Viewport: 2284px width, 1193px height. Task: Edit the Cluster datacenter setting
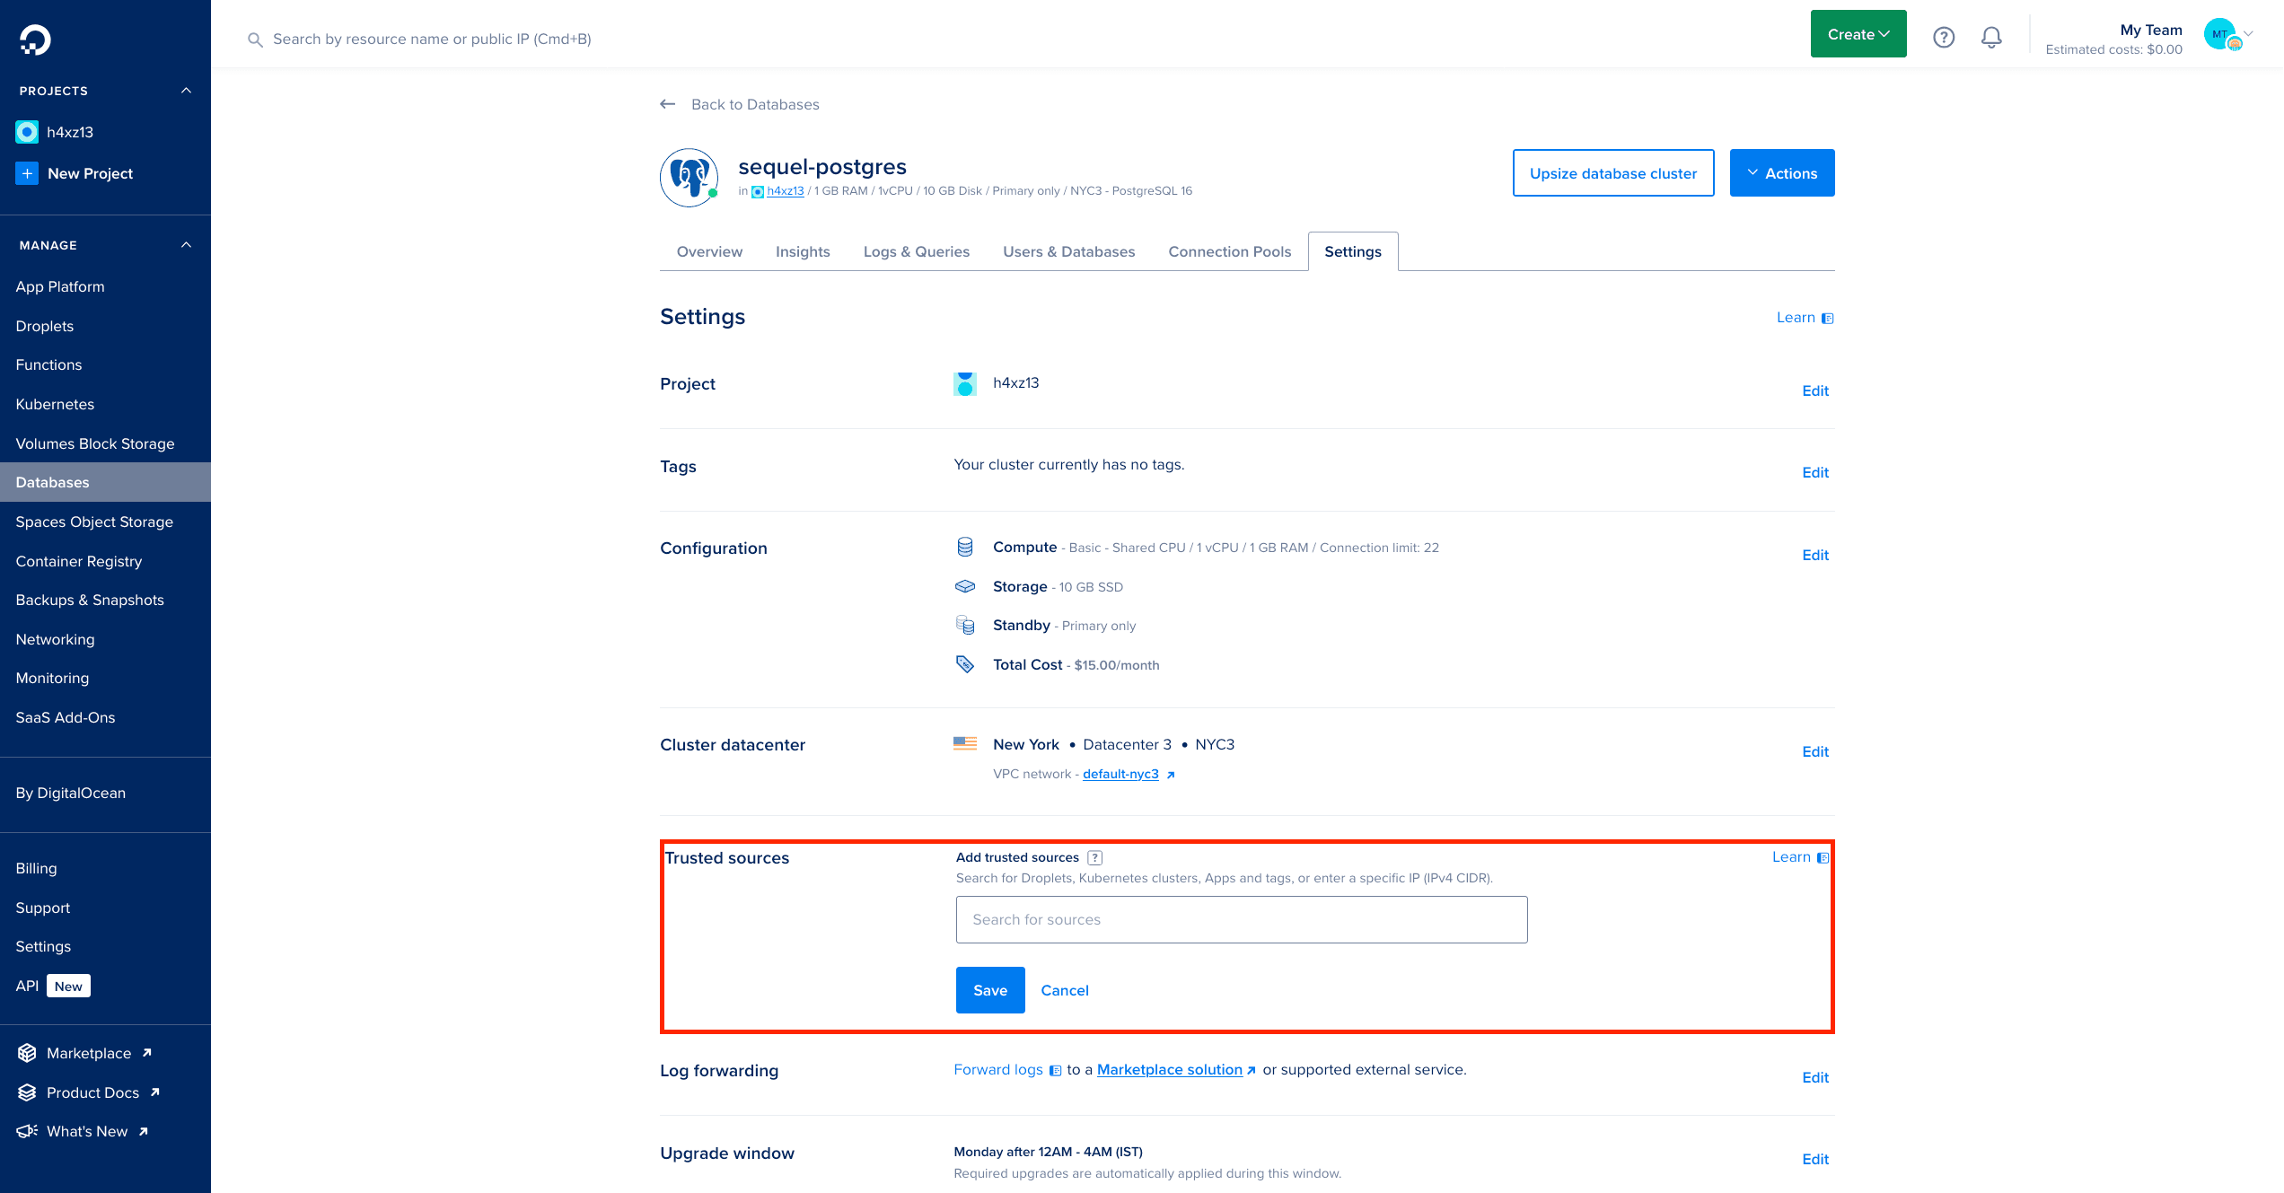click(1815, 751)
